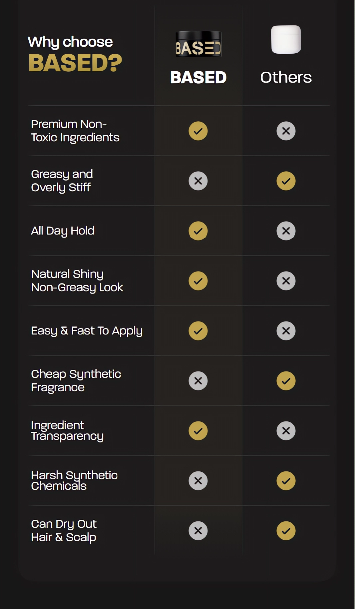Select the Others column heading
Viewport: 355px width, 609px height.
click(286, 77)
